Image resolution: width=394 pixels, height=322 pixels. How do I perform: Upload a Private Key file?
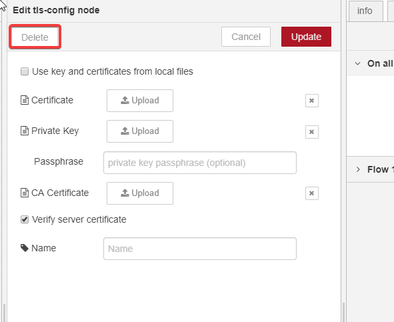[x=140, y=131]
